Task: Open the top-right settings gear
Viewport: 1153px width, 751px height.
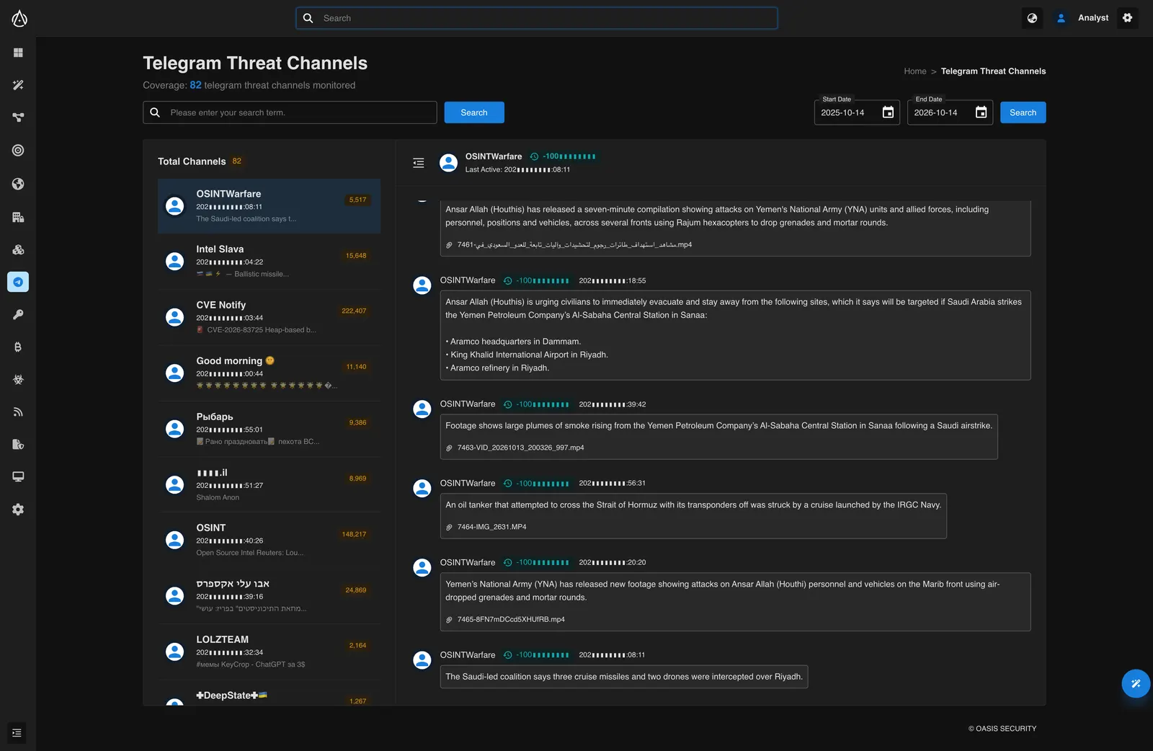Action: click(1128, 18)
